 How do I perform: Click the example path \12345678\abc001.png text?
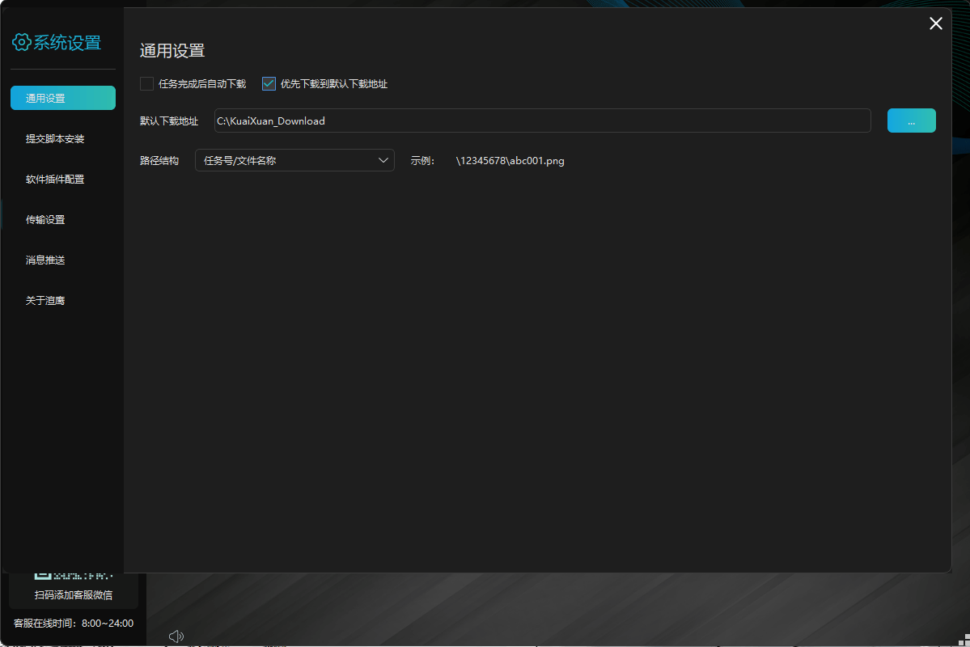pyautogui.click(x=510, y=160)
